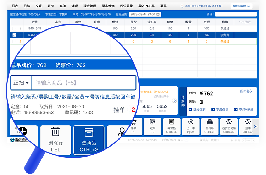Click the 金额 column header
Screen dimensions: 266x175
(207, 22)
